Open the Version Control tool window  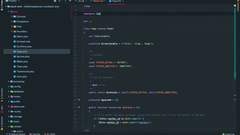15,134
